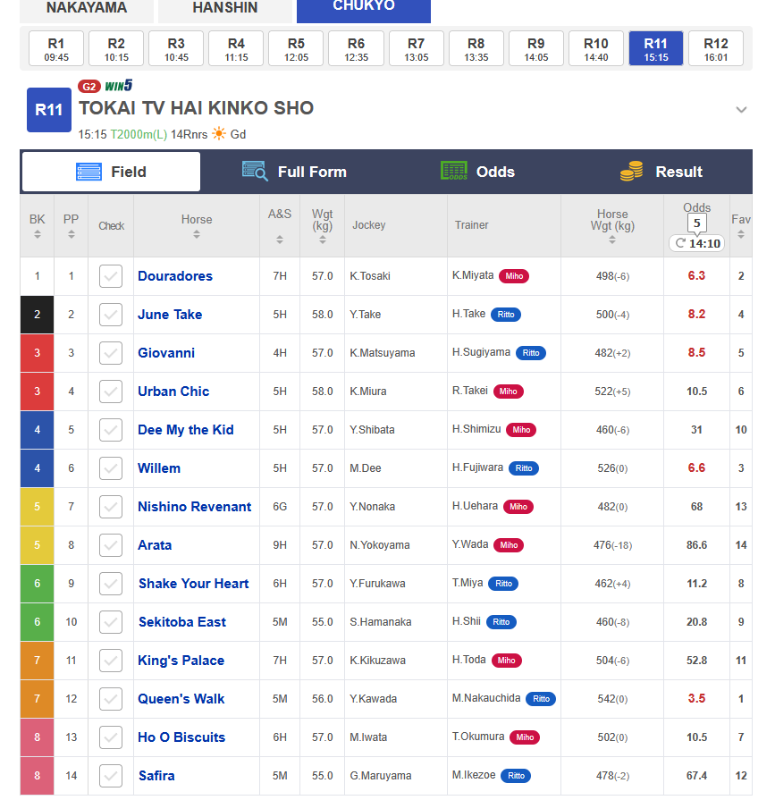This screenshot has height=800, width=775.
Task: Select the CHUKYO racecourse tab
Action: click(364, 10)
